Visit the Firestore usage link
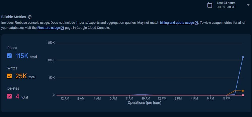252x117 pixels. (49, 28)
